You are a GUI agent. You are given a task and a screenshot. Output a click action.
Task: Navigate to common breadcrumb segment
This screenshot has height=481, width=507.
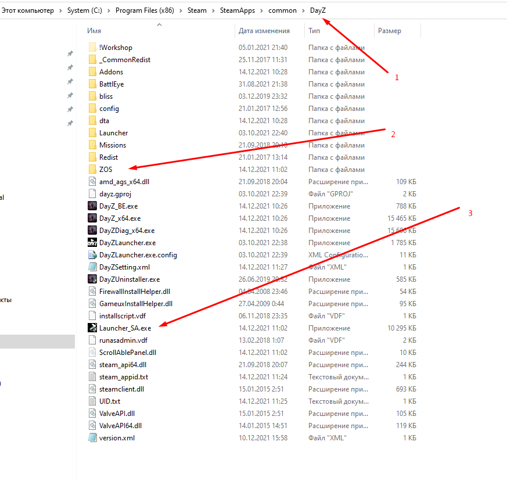282,10
